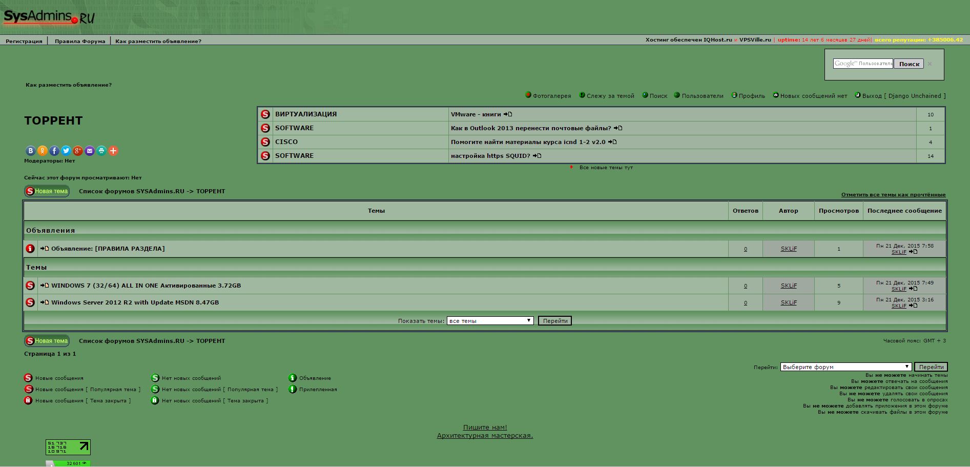Click the purple email envelope share icon
970x467 pixels.
90,151
